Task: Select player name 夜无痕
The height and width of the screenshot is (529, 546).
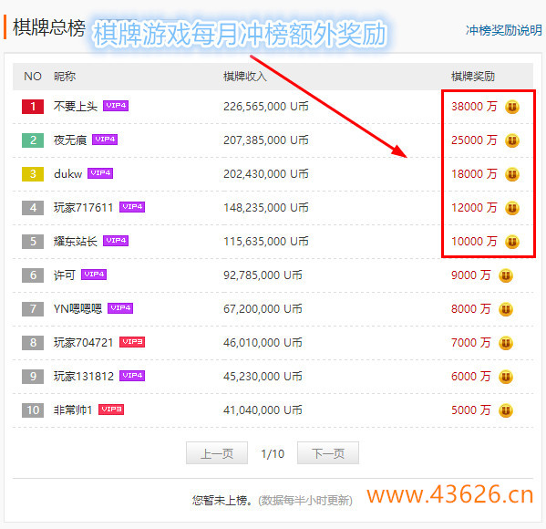Action: pos(70,140)
